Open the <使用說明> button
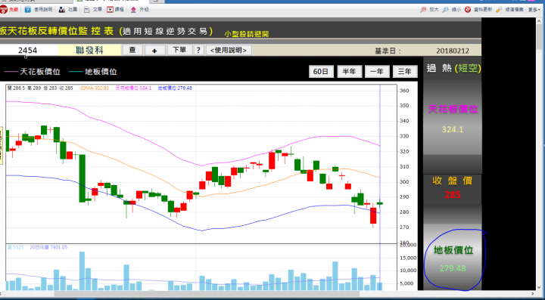The width and height of the screenshot is (545, 300). coord(229,51)
